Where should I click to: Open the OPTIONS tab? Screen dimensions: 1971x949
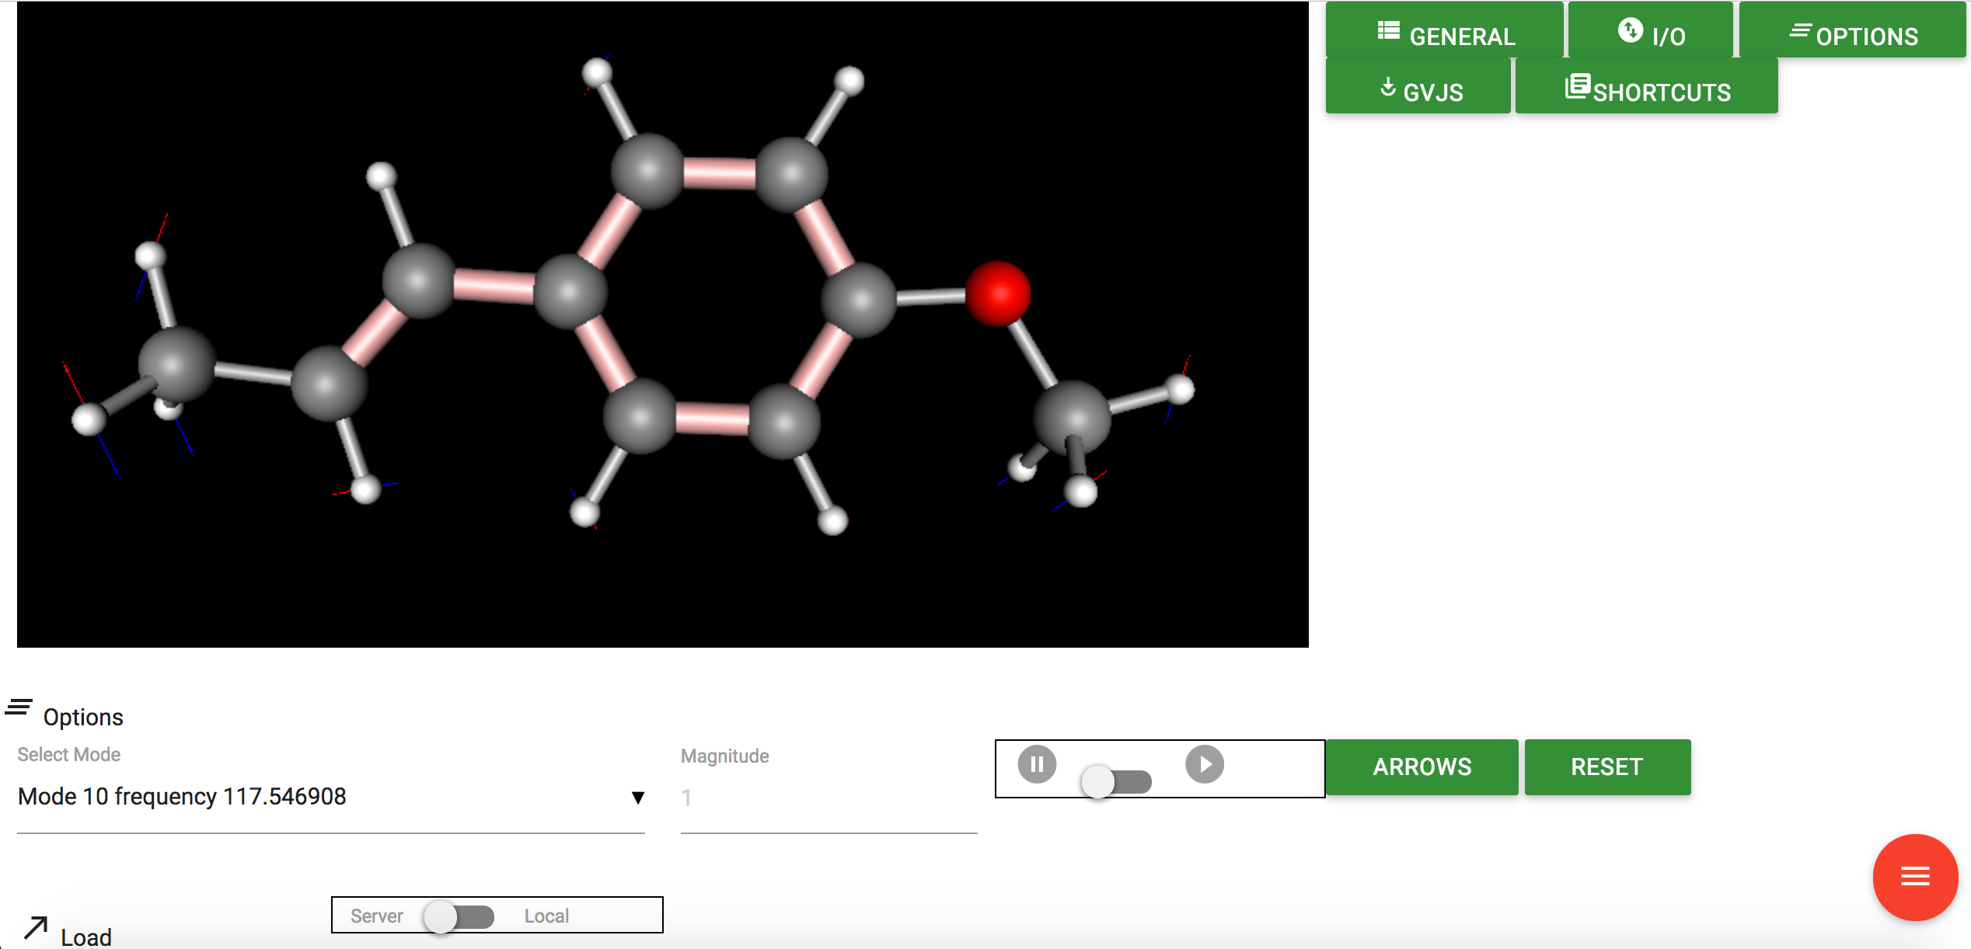coord(1853,34)
